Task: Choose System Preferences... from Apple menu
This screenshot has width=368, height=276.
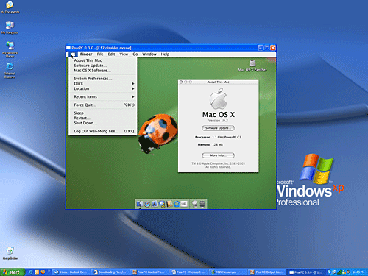Action: (x=102, y=79)
